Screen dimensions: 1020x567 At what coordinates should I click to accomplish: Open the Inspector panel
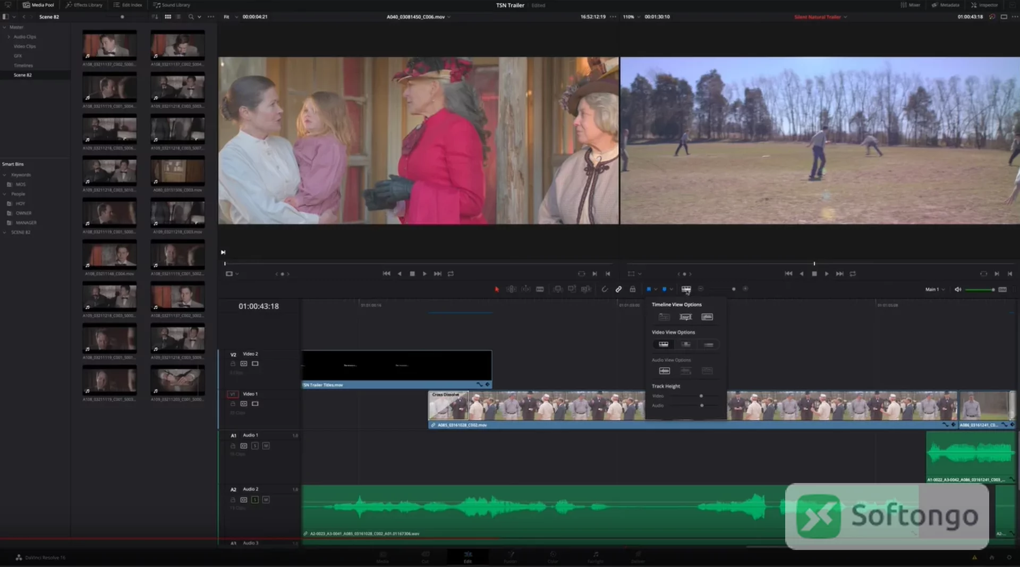[984, 5]
